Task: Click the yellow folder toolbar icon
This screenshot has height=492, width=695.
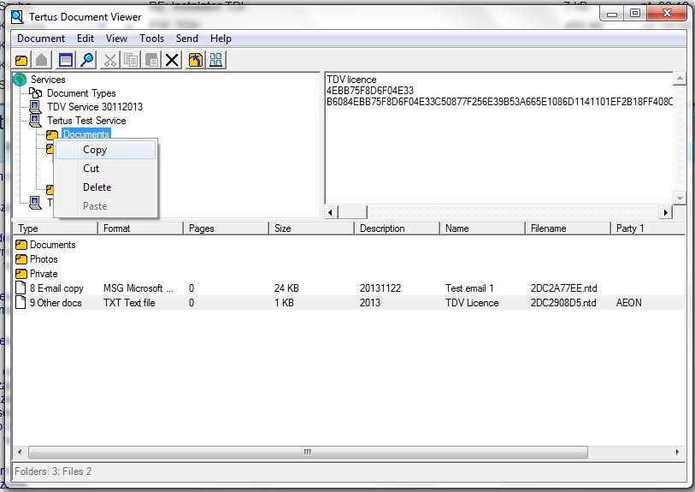Action: coord(21,60)
